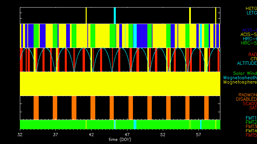The width and height of the screenshot is (257, 144).
Task: Click the RADMON legend label
Action: 248,95
